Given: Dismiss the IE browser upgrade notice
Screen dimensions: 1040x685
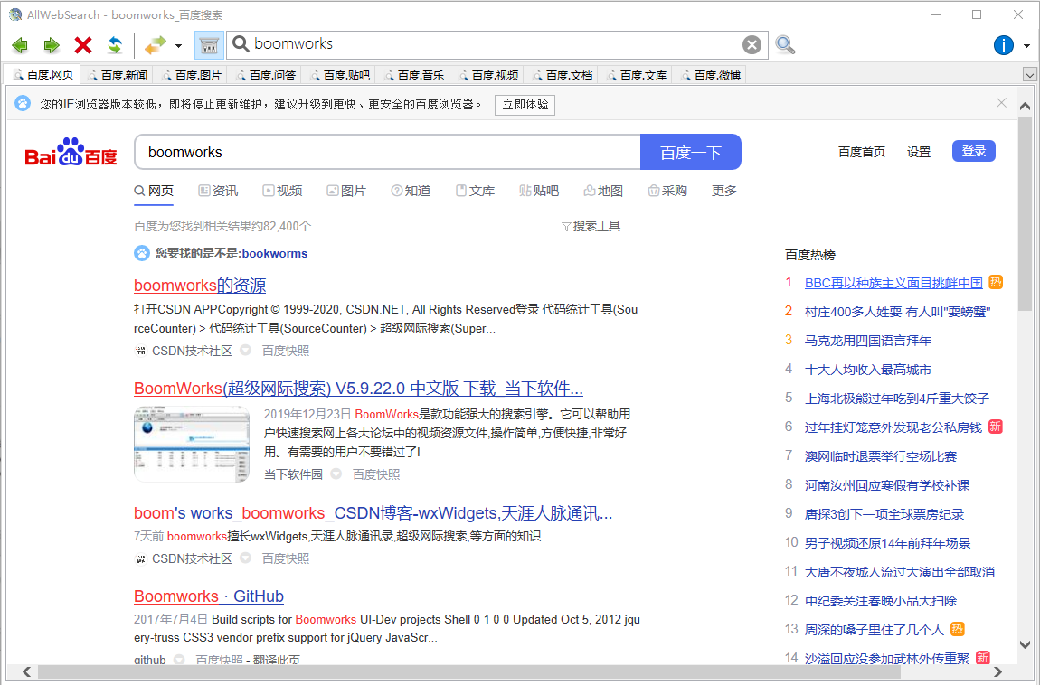Looking at the screenshot, I should point(1001,103).
